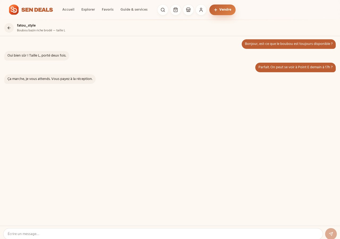
Task: Click the SEN DEALS brand name
Action: point(37,10)
